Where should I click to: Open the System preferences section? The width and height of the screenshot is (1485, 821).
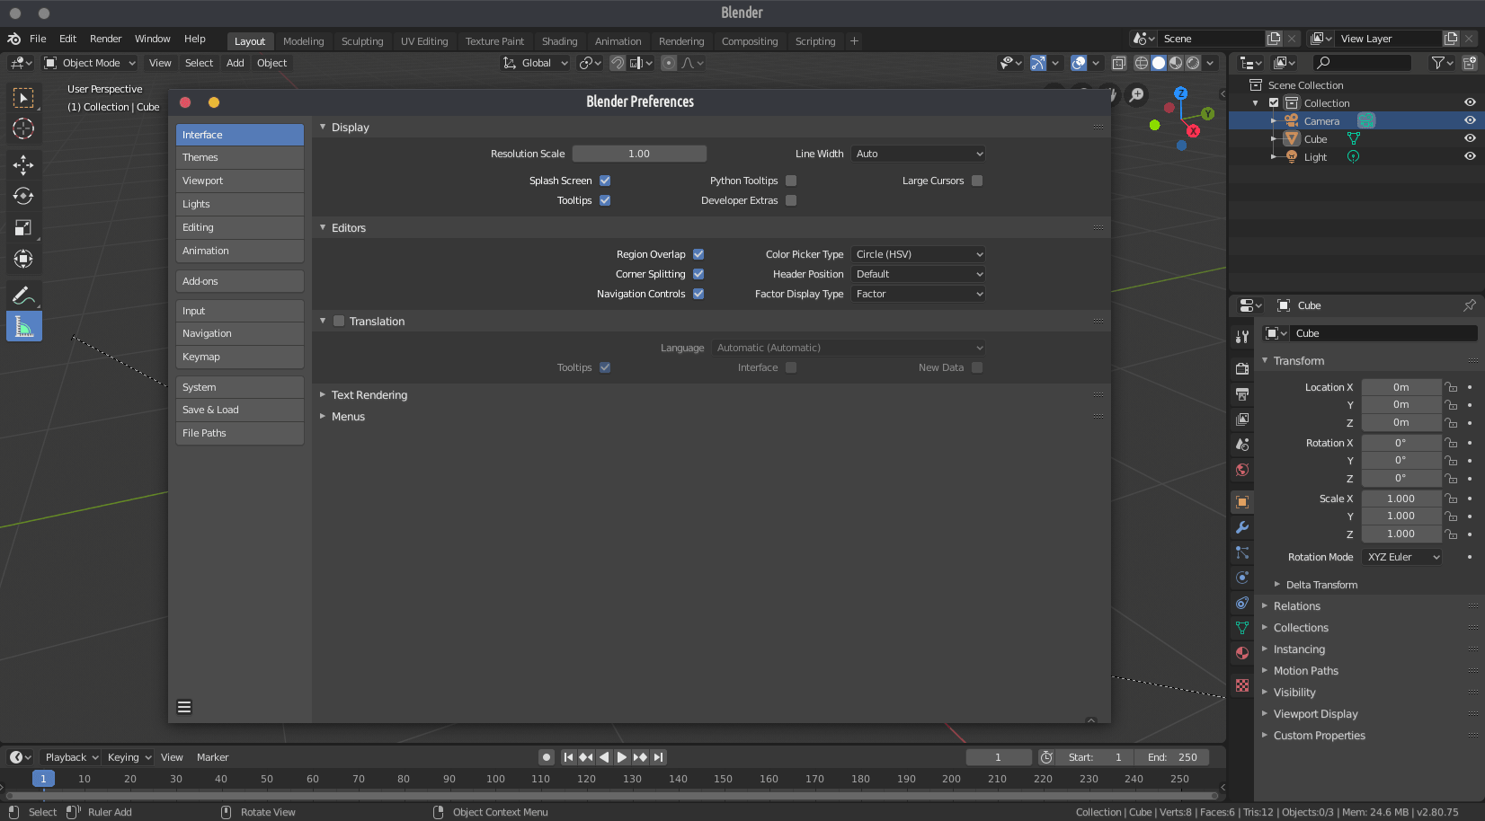[240, 387]
